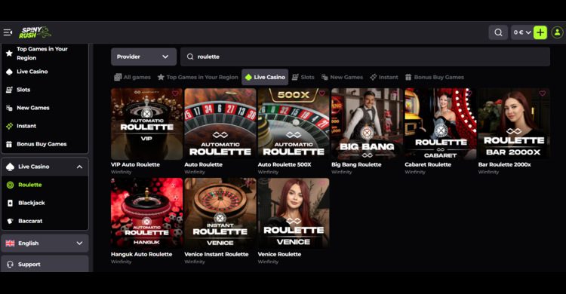Open Big Bang Roulette game thumbnail
The width and height of the screenshot is (566, 294).
(x=367, y=124)
